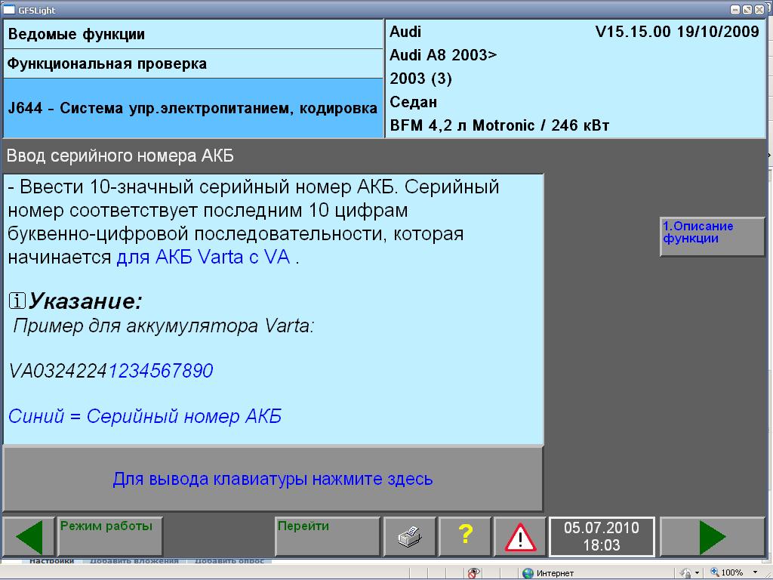Click "Для вывода клавиатуры нажмите здесь"
The image size is (773, 580).
273,479
